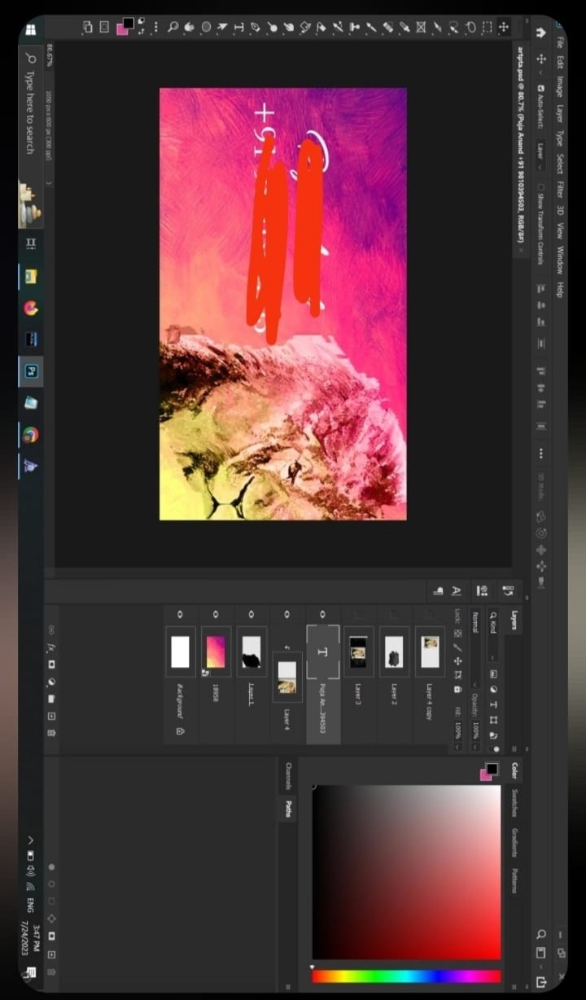Select the Zoom tool magnifier icon
This screenshot has height=1000, width=586.
point(173,27)
